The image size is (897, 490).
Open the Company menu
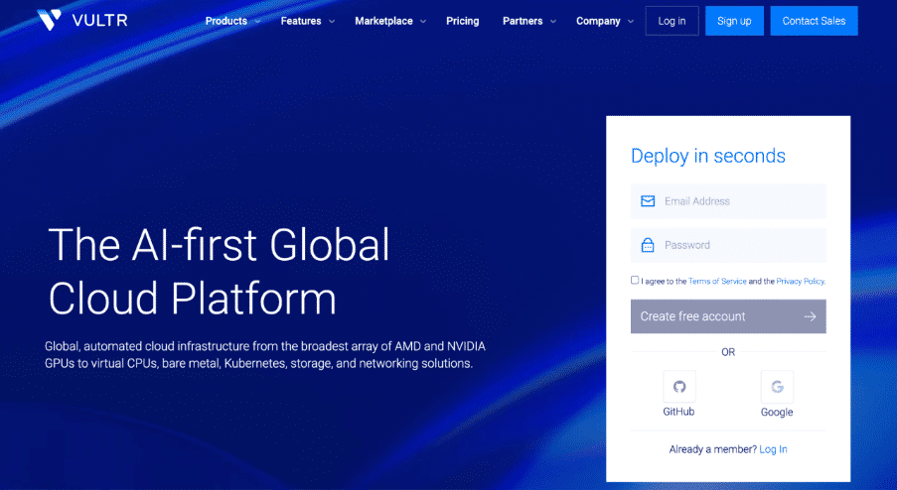[598, 21]
